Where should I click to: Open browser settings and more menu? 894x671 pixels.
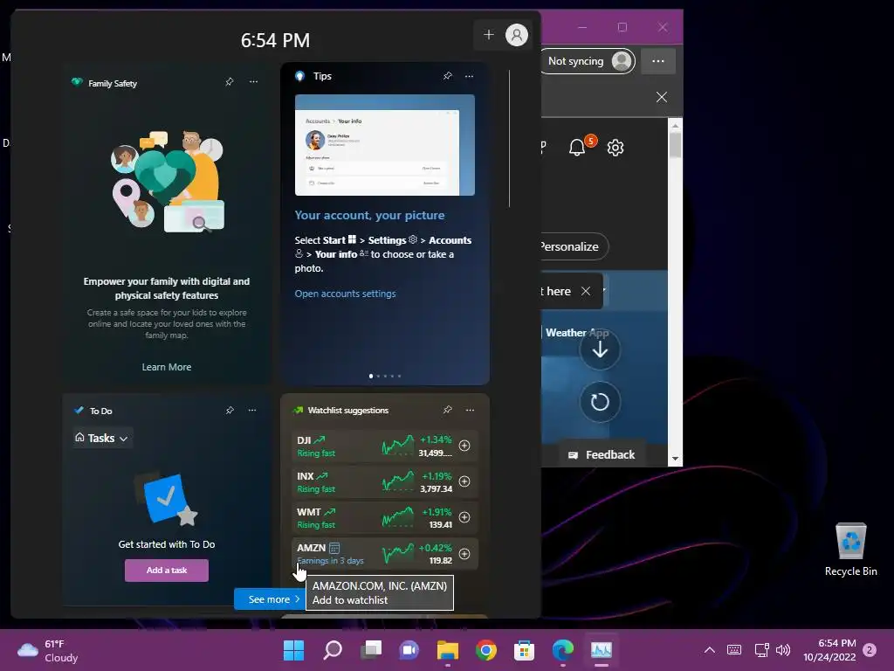tap(658, 61)
